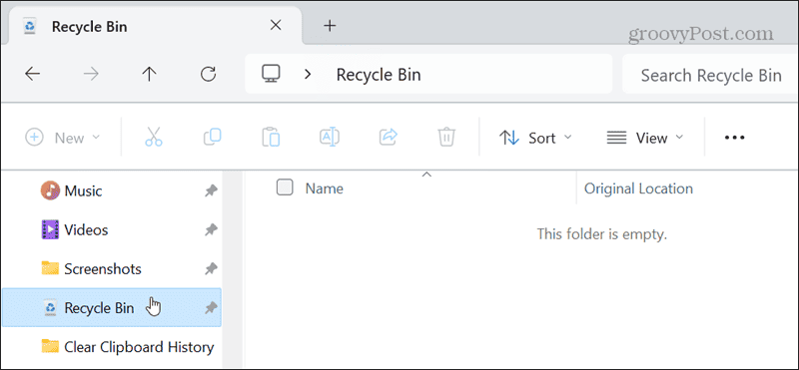Click the pin icon beside Screenshots
Screen dimensions: 799x370
click(211, 269)
